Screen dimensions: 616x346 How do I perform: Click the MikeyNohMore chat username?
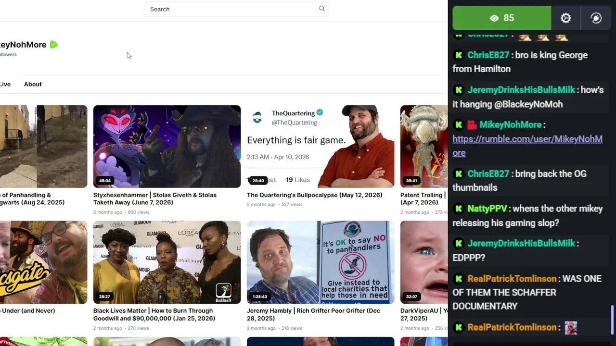[511, 125]
